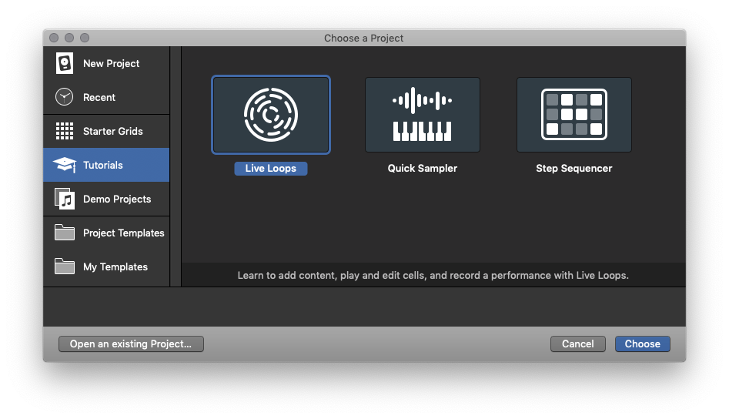Click the My Templates folder icon

tap(65, 266)
